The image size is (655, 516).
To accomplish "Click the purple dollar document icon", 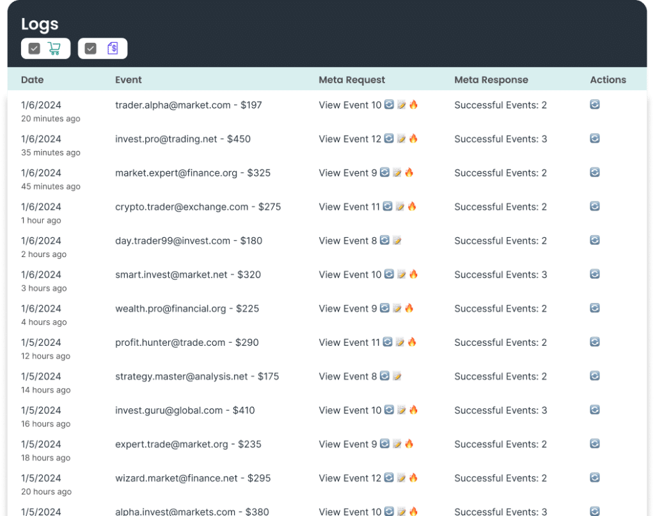I will [x=113, y=49].
